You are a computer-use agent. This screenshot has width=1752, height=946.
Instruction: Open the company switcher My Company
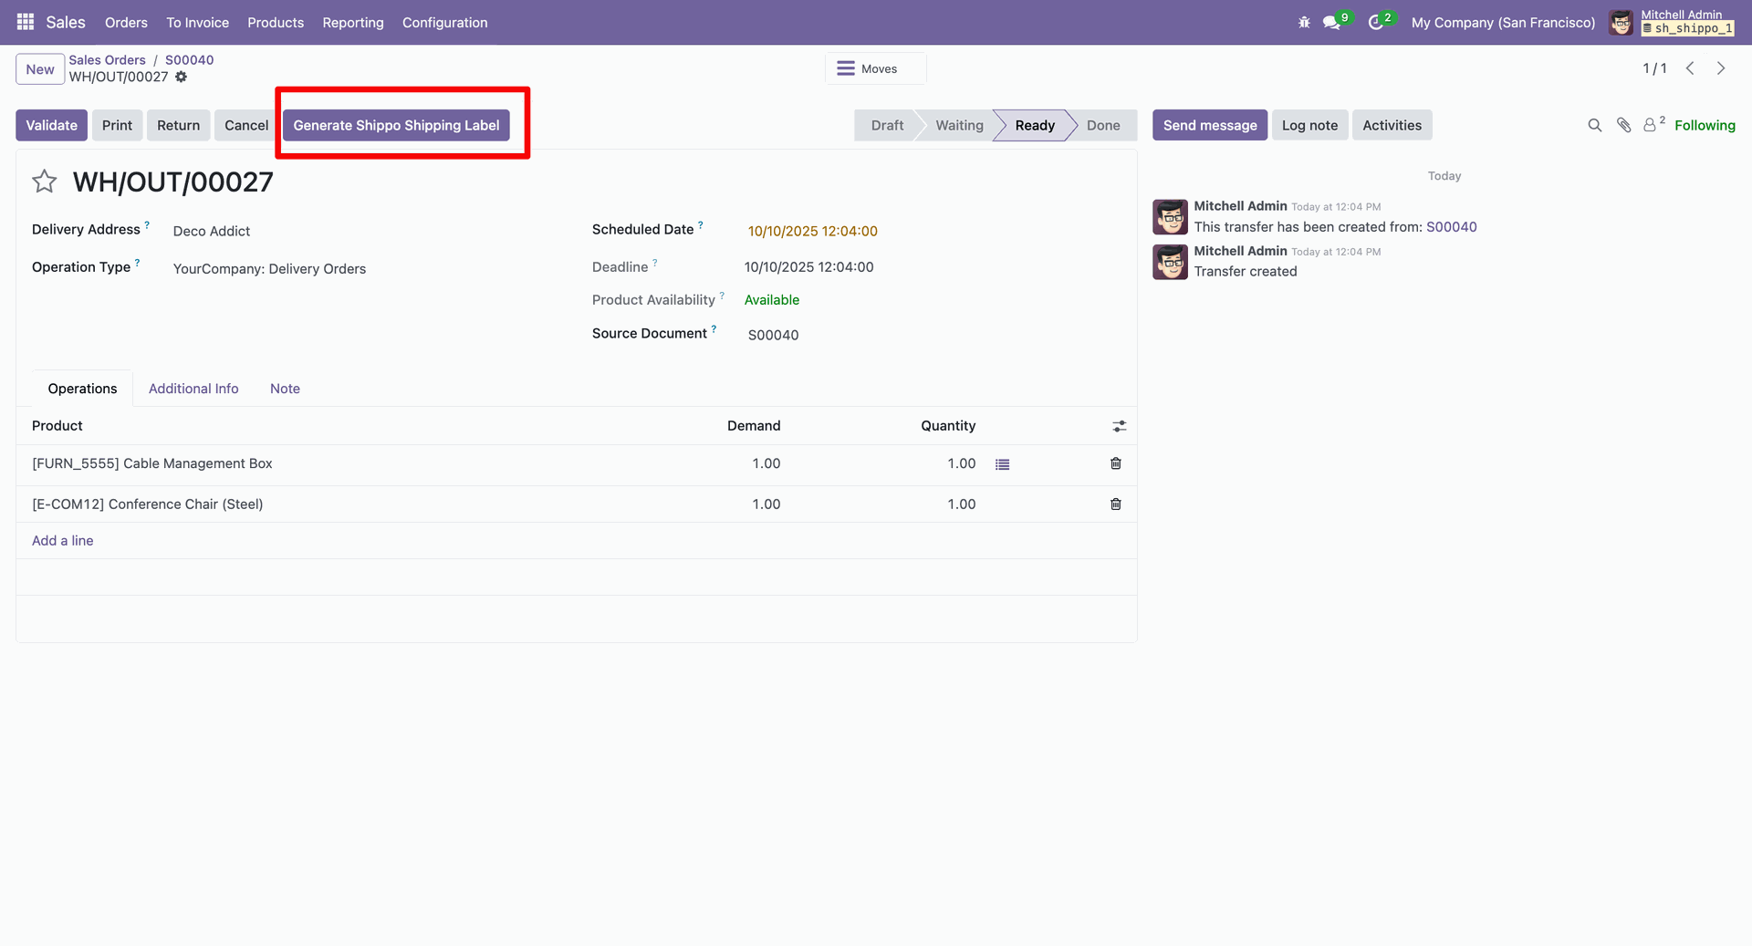click(1502, 23)
